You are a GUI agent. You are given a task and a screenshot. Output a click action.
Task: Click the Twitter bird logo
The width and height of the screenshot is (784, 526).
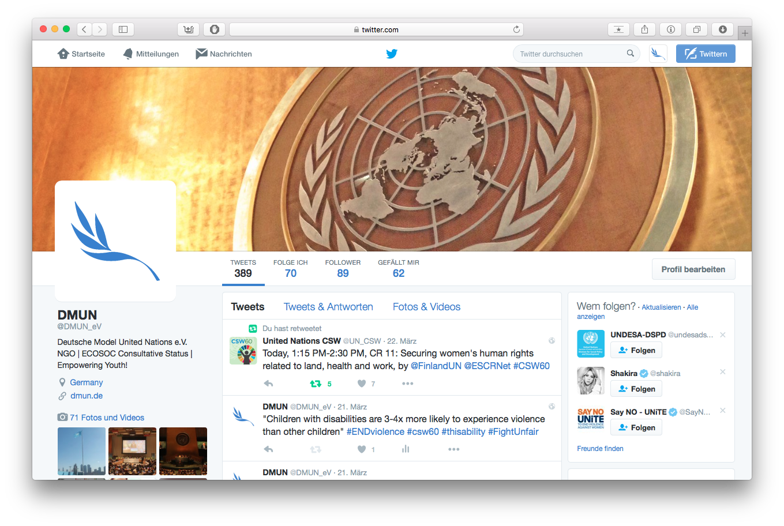coord(392,54)
